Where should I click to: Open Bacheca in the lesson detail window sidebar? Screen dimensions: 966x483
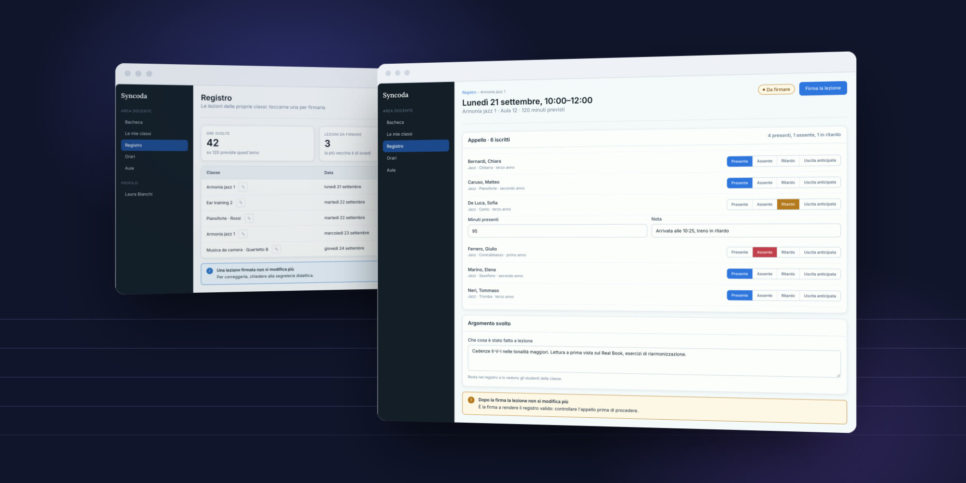416,123
